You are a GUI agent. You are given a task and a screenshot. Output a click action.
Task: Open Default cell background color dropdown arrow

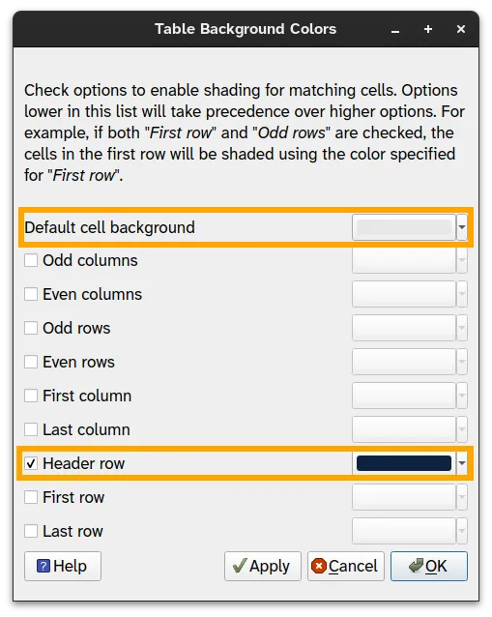[462, 227]
